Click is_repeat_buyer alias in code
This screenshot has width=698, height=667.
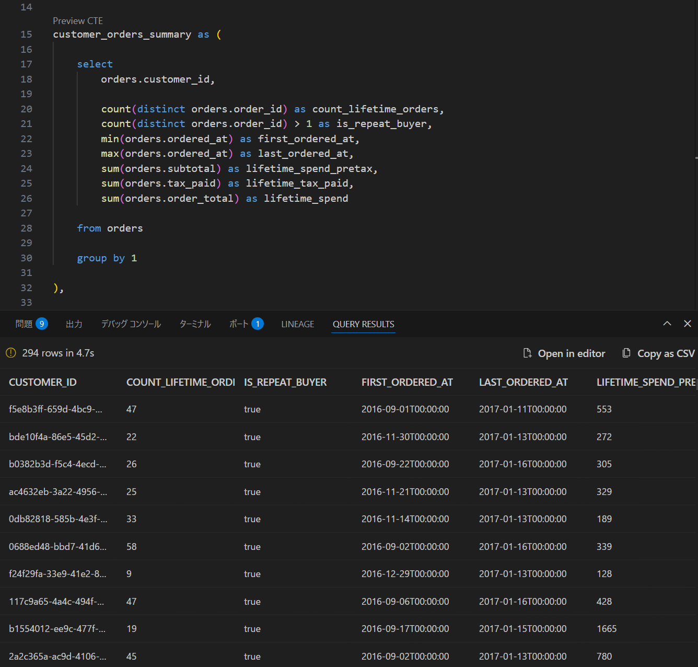tap(381, 124)
